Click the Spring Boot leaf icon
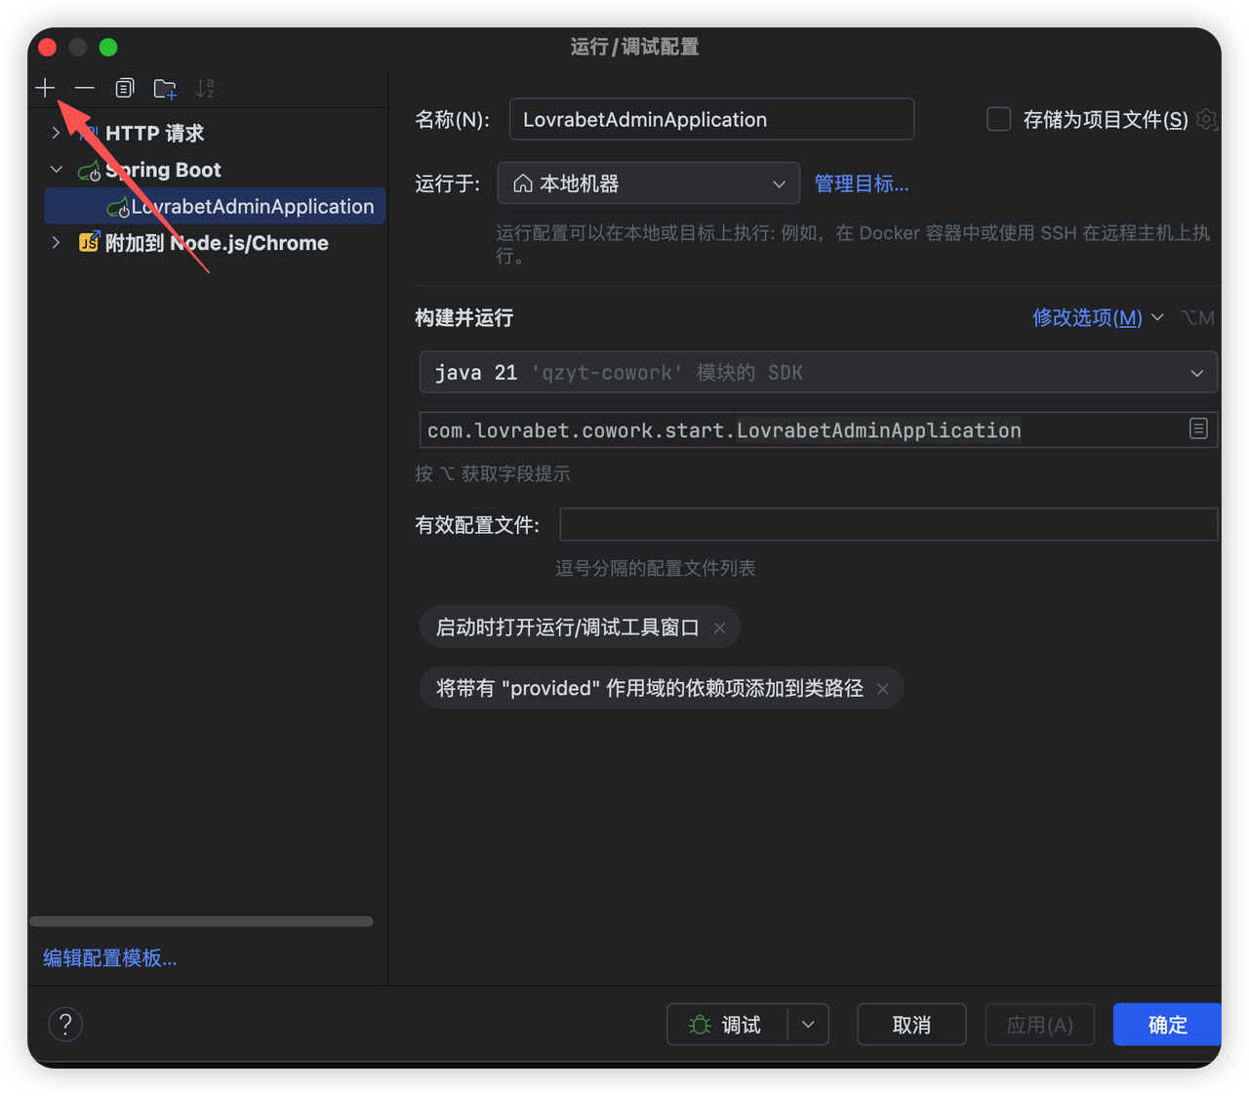The image size is (1249, 1096). tap(89, 171)
